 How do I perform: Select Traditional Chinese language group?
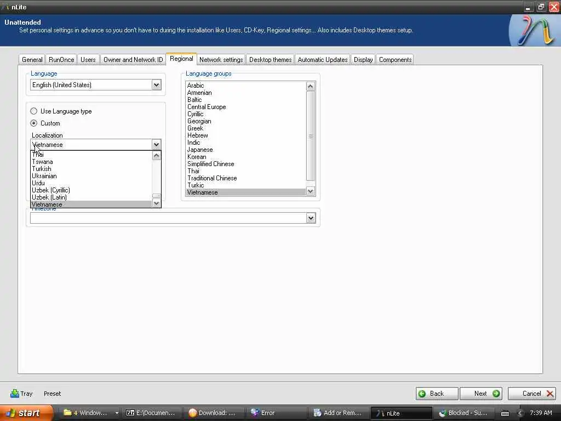point(246,178)
